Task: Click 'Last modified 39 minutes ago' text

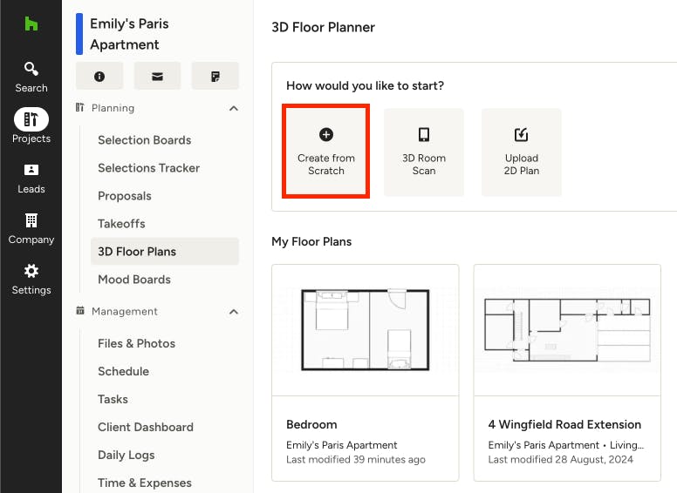Action: coord(356,460)
